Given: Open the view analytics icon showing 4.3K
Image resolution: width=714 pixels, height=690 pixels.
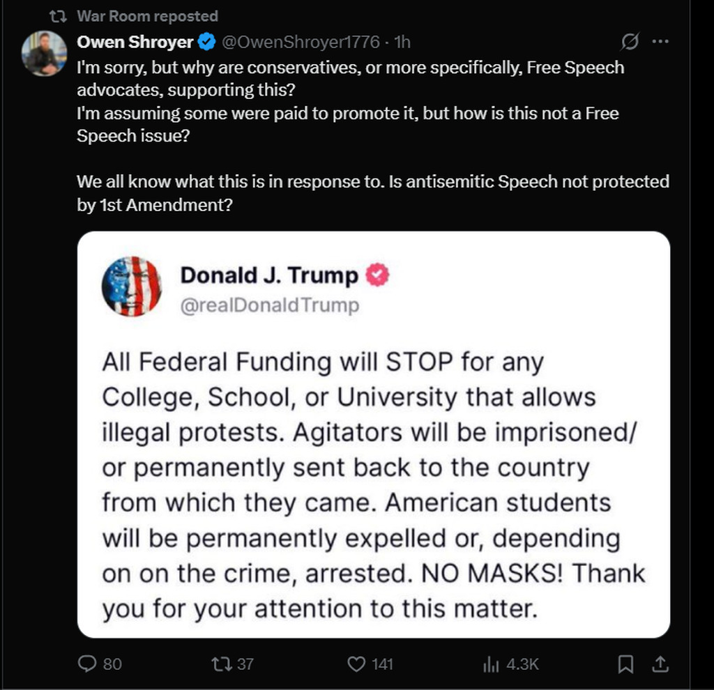Looking at the screenshot, I should (489, 664).
